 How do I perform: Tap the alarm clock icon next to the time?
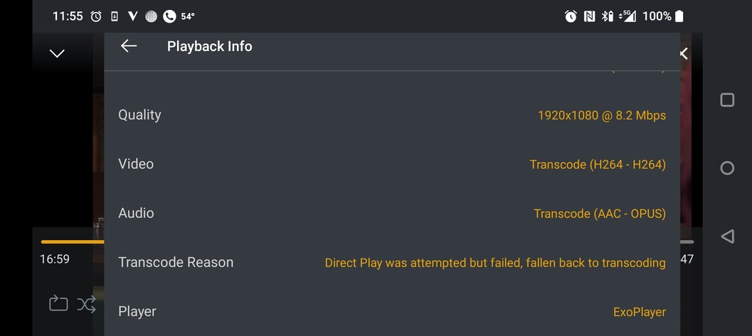tap(96, 16)
